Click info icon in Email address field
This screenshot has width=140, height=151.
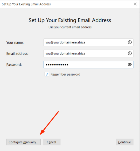coord(130,53)
